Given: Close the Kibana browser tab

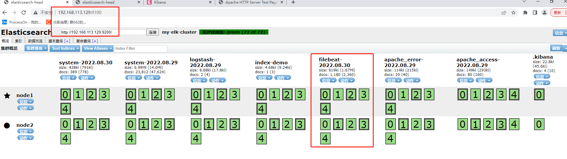Looking at the screenshot, I should [x=210, y=2].
